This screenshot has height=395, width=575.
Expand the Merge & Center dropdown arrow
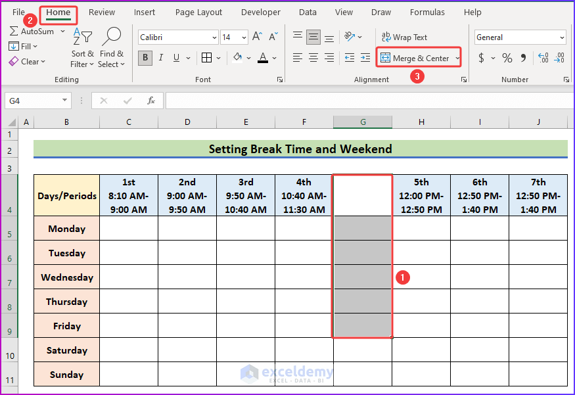[457, 58]
